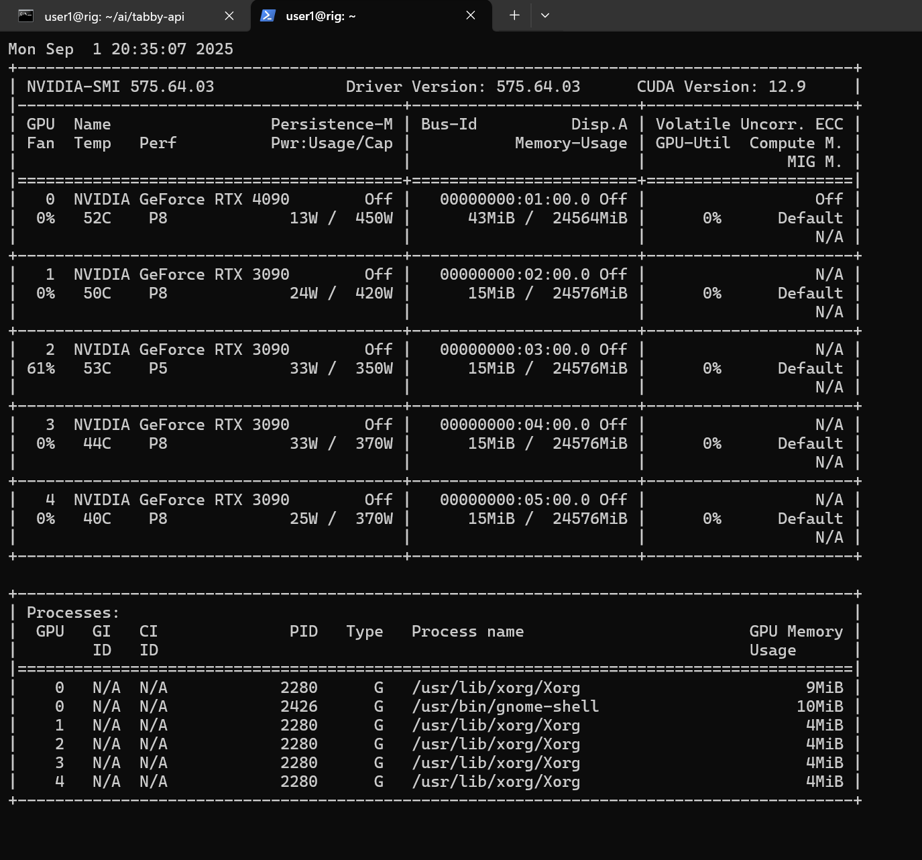Click the bus ID 00000000:04:00.0
Screen dimensions: 922x860
pyautogui.click(x=515, y=425)
